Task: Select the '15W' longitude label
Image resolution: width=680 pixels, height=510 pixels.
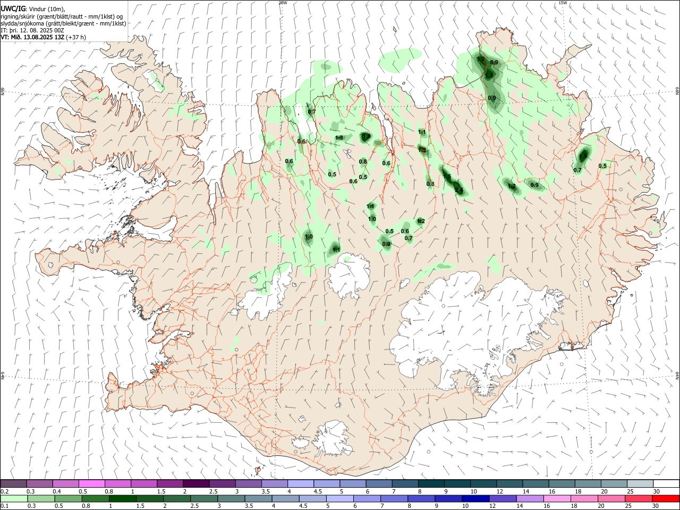Action: tap(563, 3)
